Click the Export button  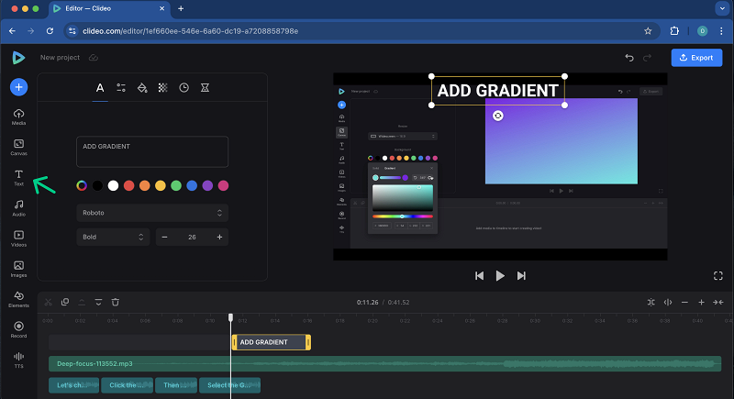point(696,58)
